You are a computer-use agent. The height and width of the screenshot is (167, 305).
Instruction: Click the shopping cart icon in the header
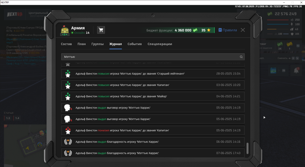coord(101,30)
